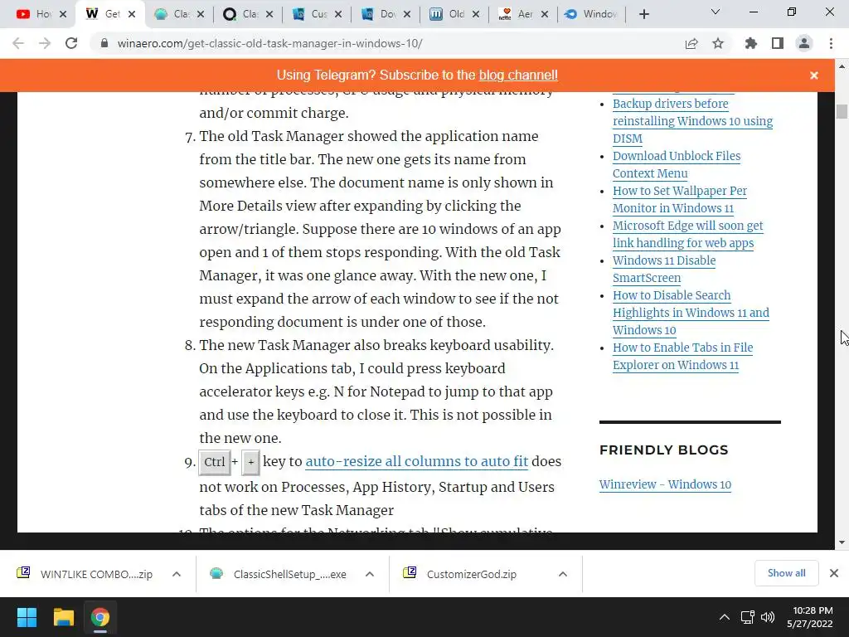
Task: Close the 'Old' tab
Action: (x=476, y=14)
